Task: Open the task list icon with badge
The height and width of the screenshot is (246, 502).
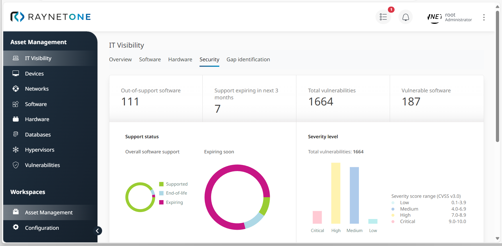Action: [x=383, y=17]
